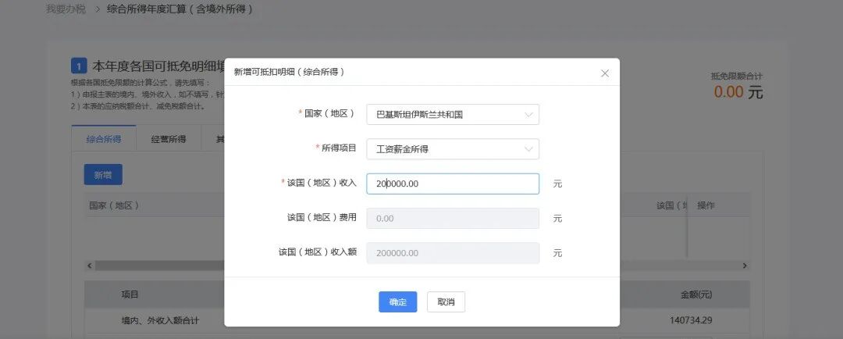Open the 所得项目 dropdown
The width and height of the screenshot is (843, 339).
coord(453,149)
